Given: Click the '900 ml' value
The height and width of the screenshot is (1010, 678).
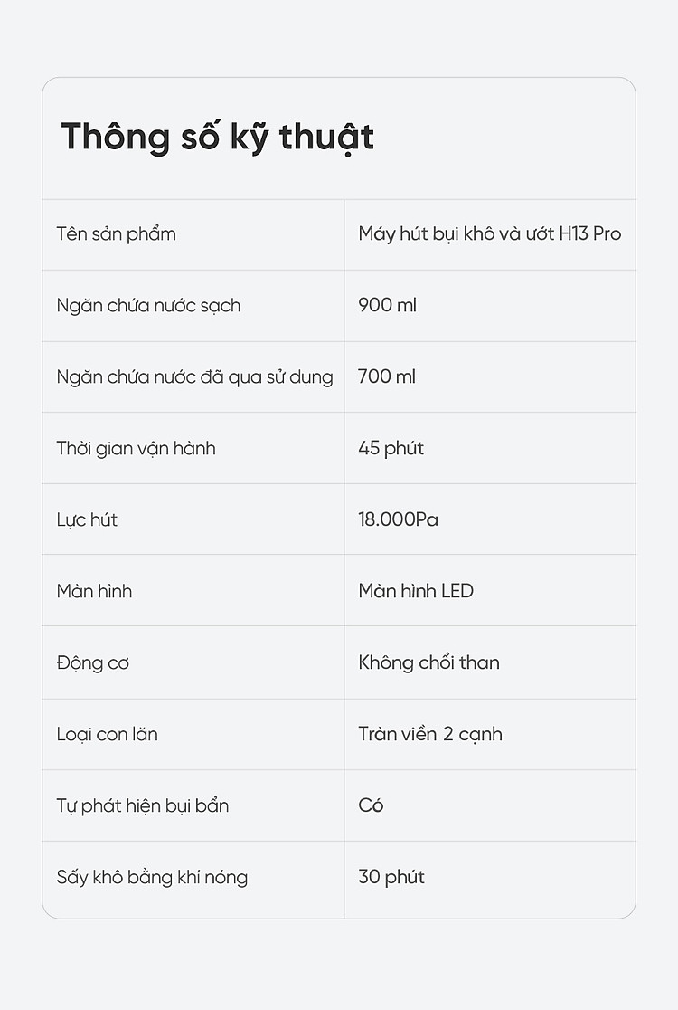Looking at the screenshot, I should pos(387,305).
